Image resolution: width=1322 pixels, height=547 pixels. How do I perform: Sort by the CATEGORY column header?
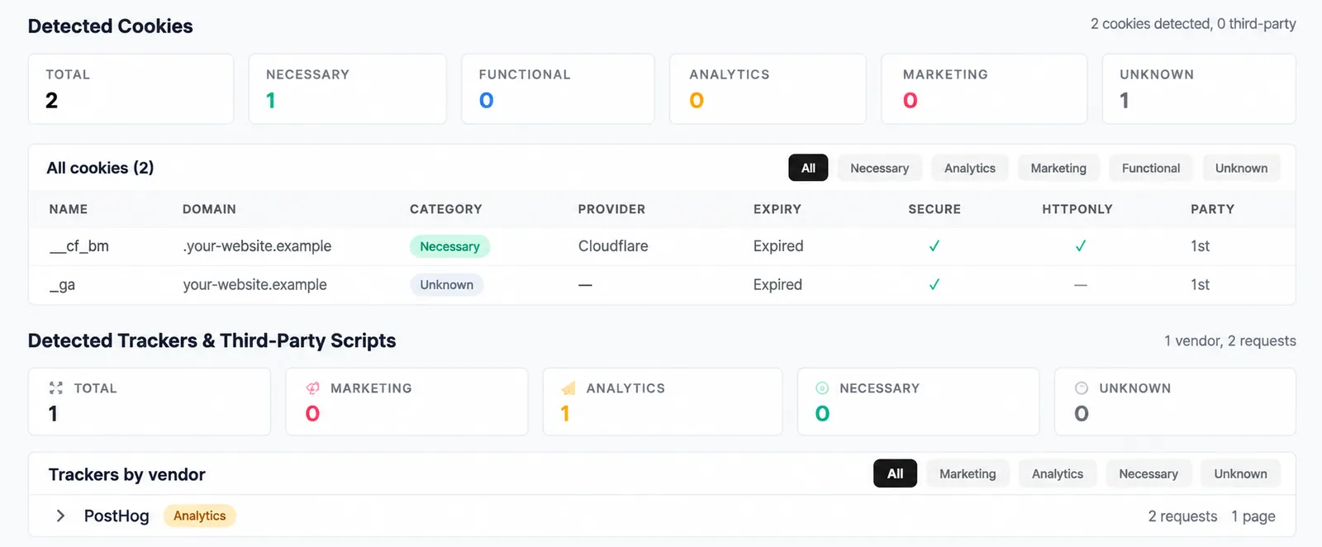446,209
